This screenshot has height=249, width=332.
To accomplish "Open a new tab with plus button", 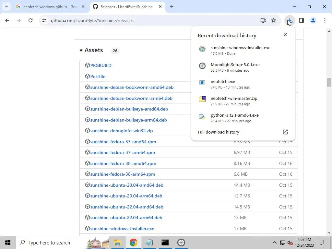I will [x=172, y=7].
